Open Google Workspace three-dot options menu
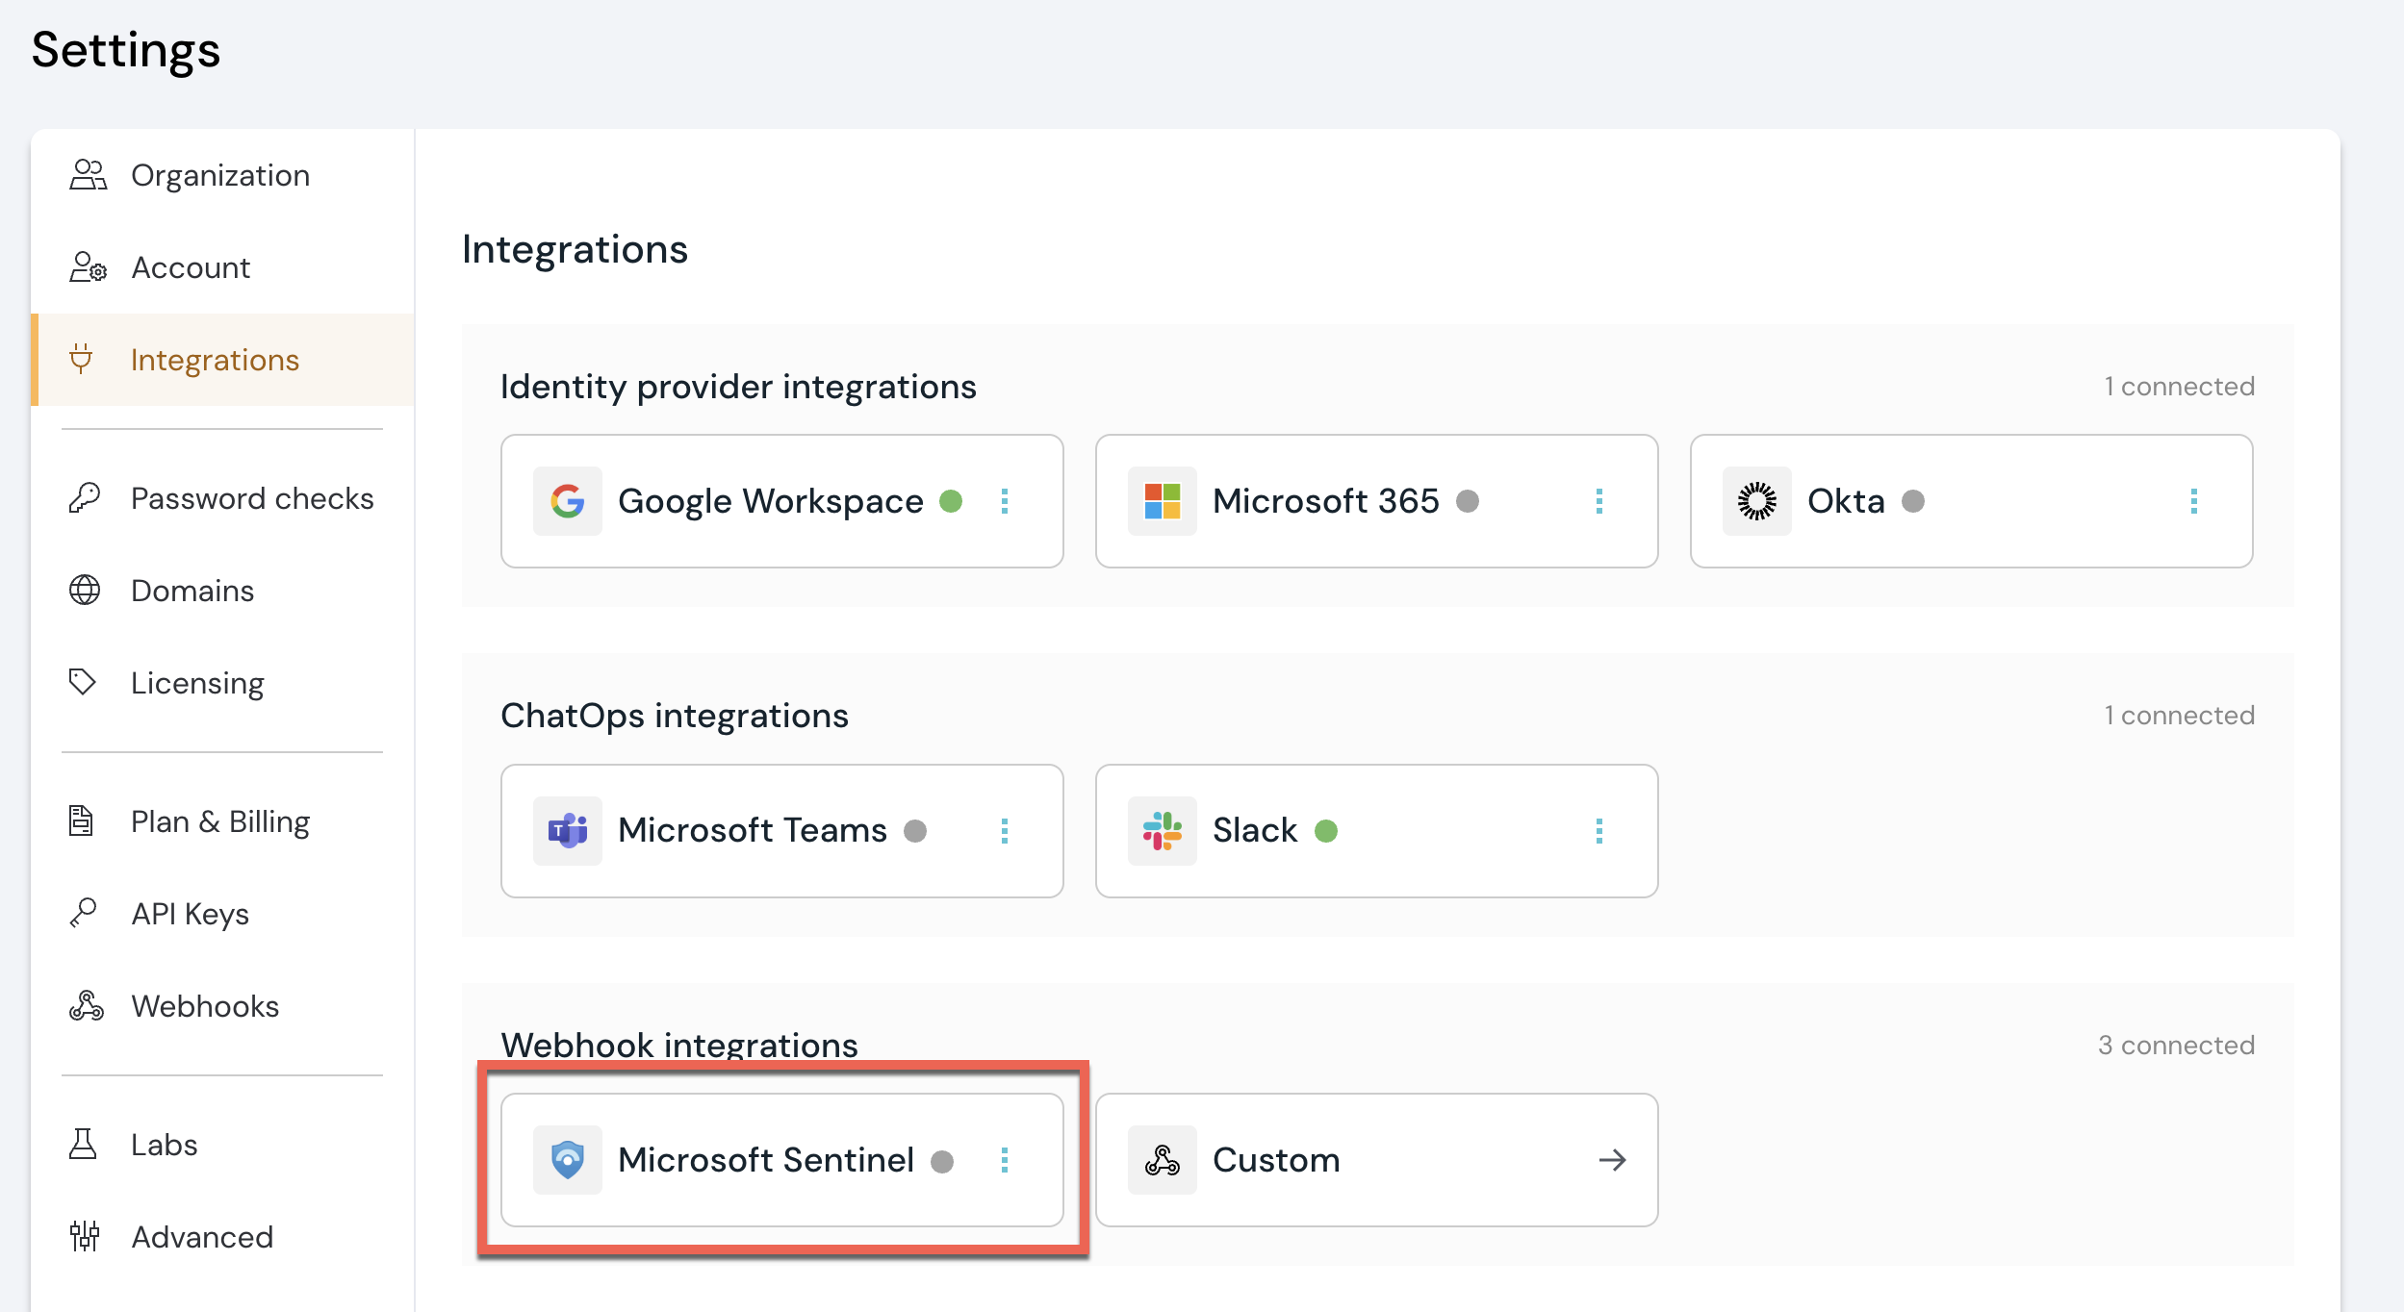 pyautogui.click(x=1005, y=501)
